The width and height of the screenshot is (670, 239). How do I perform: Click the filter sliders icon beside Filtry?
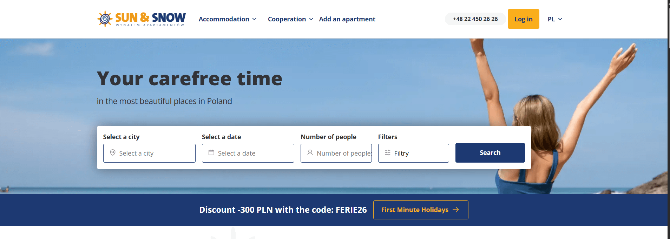388,153
